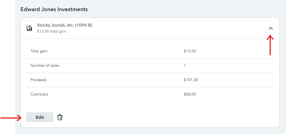This screenshot has height=134, width=286.
Task: Click the Proceeds row label
Action: [x=38, y=80]
